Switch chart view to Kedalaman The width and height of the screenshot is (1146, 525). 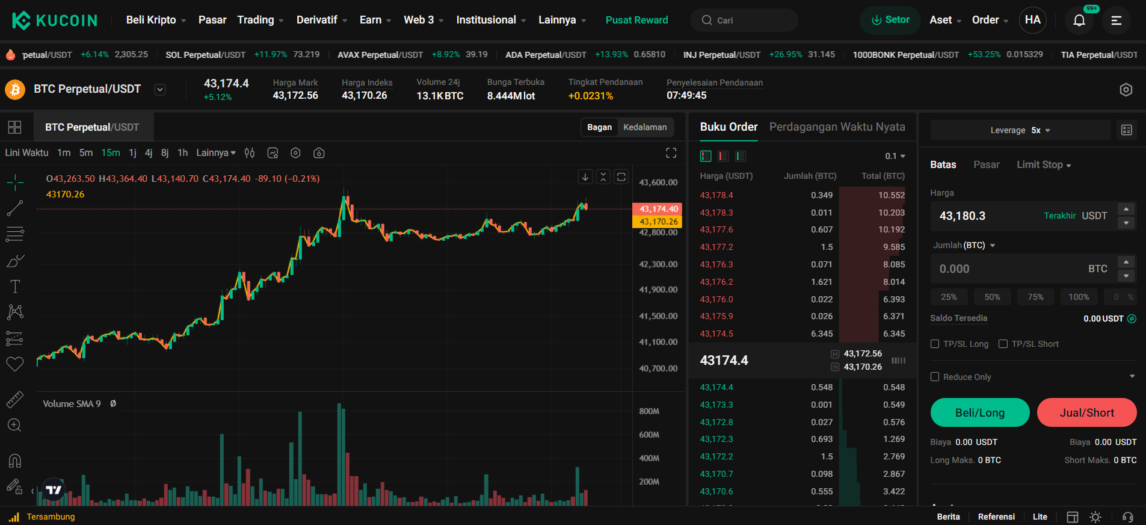click(x=645, y=127)
